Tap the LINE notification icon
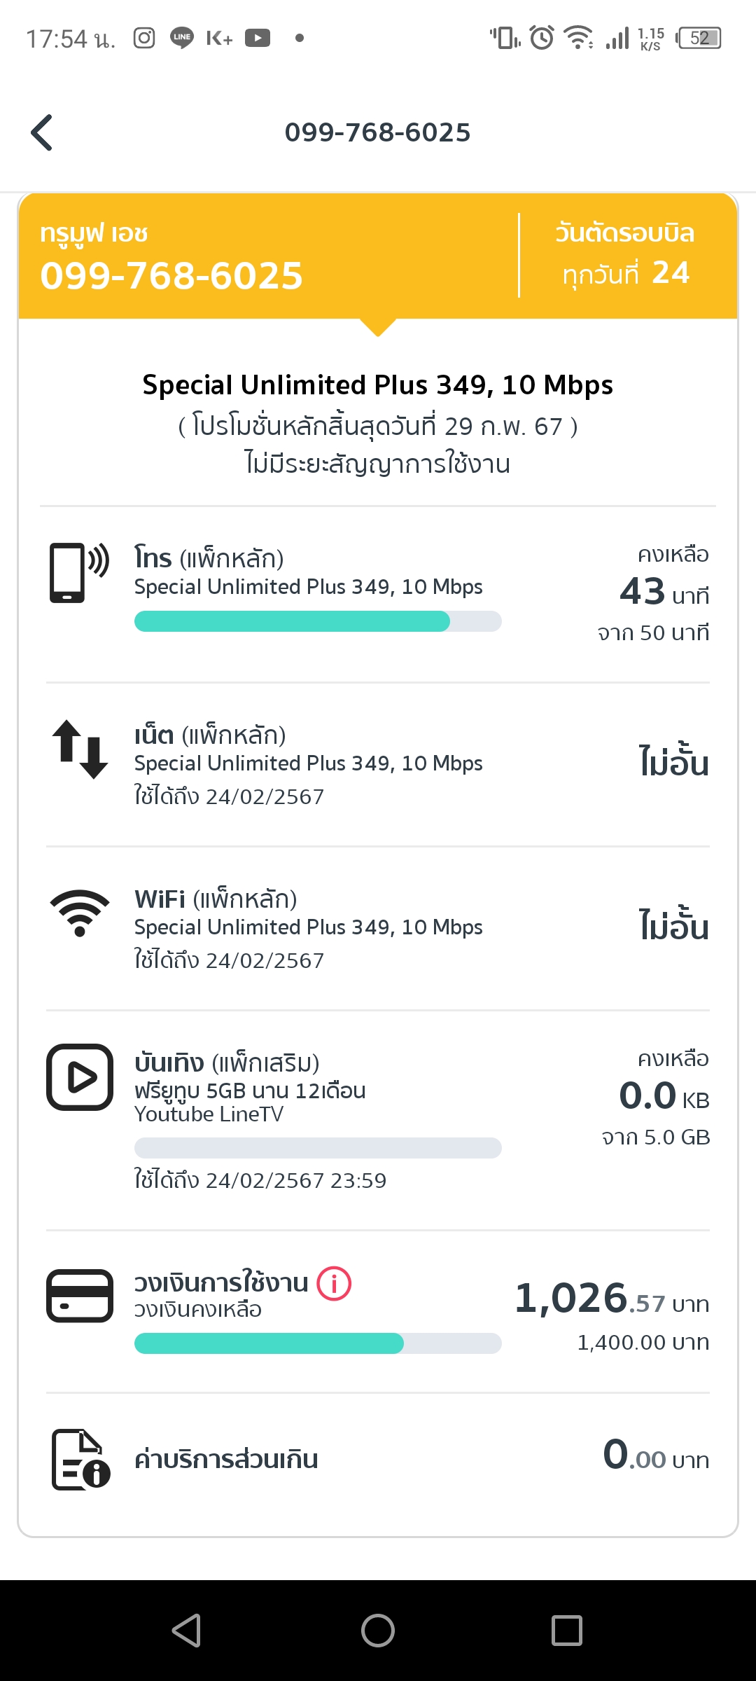Screen dimensions: 756x1681 coord(182,38)
